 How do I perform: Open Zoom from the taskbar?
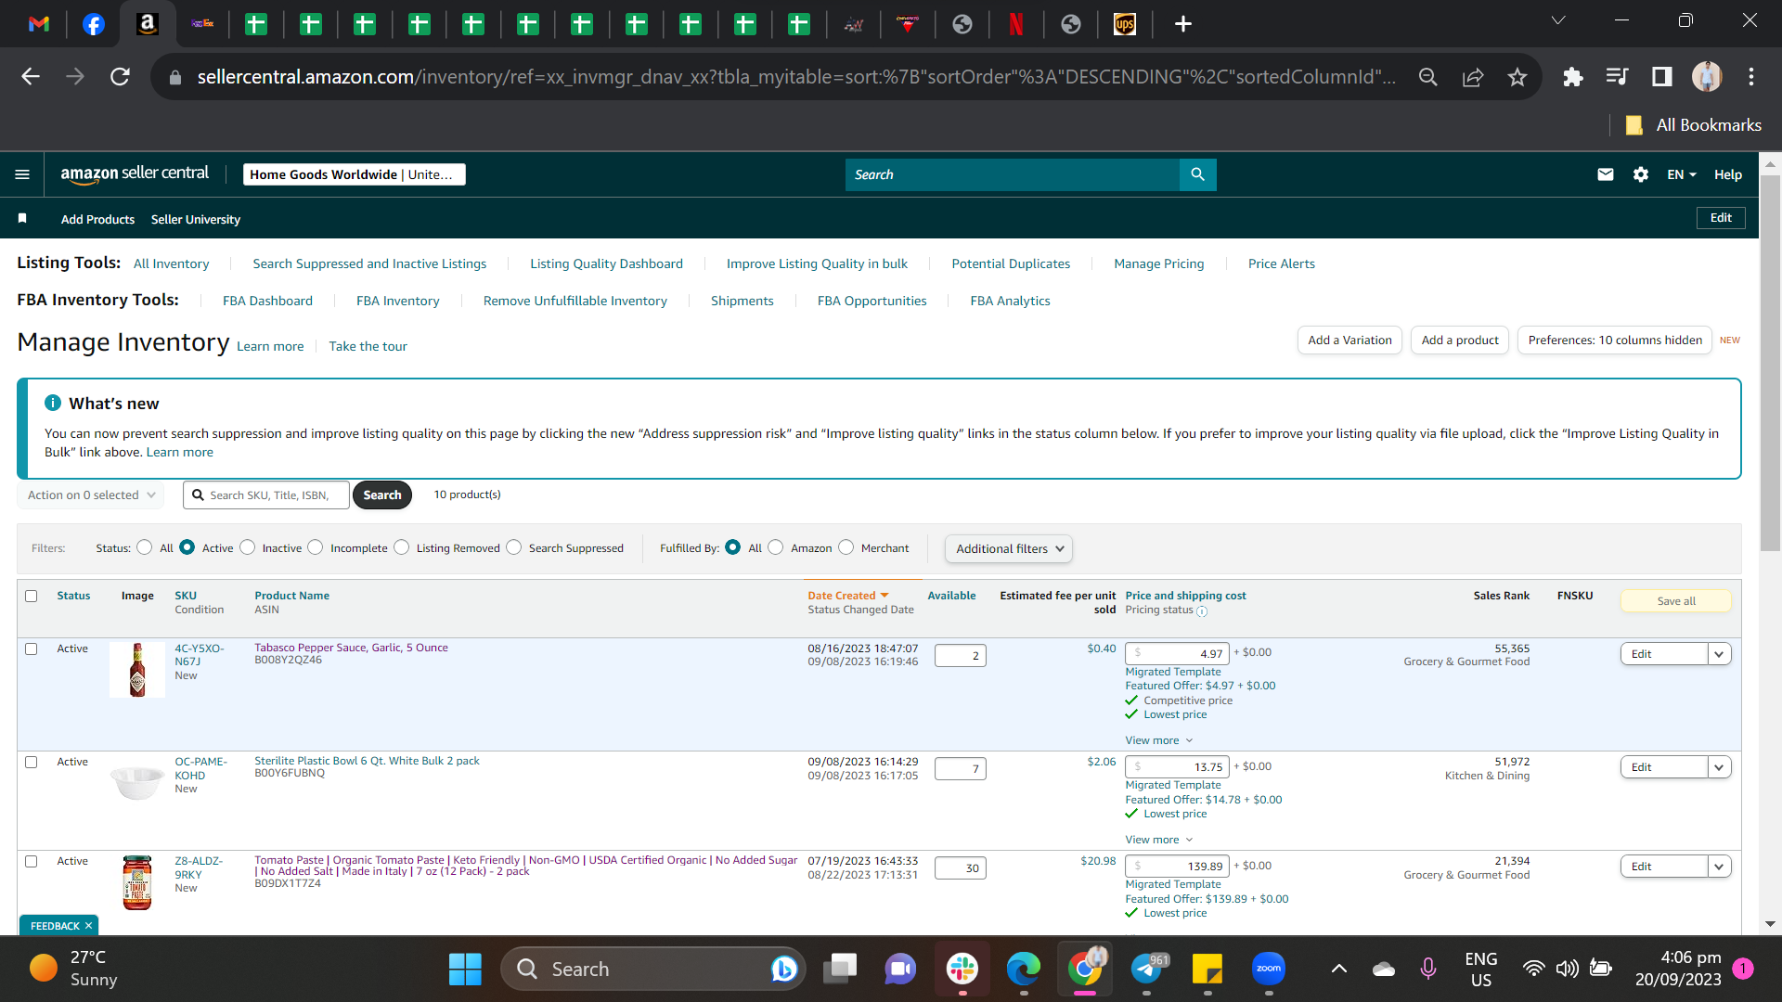1269,970
